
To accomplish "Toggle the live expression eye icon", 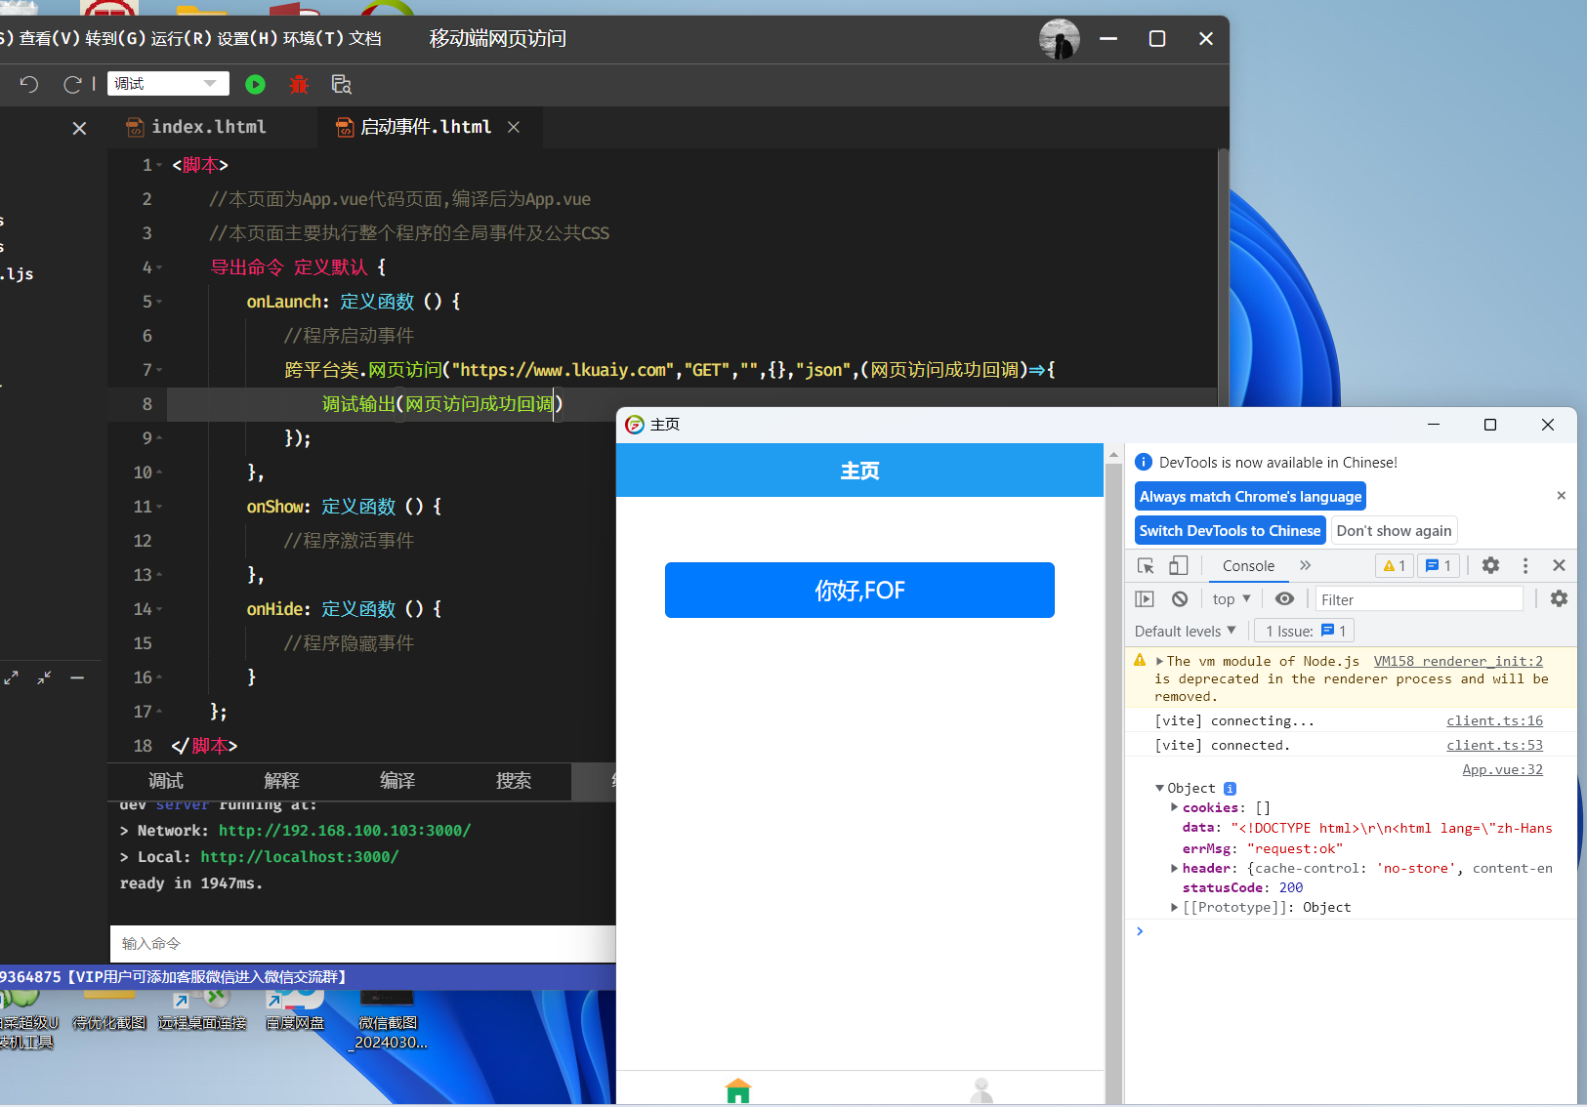I will 1284,599.
